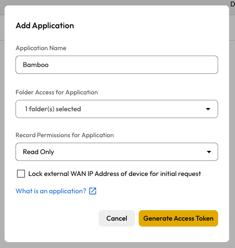Click the external link icon beside application help
The width and height of the screenshot is (235, 248).
(93, 191)
